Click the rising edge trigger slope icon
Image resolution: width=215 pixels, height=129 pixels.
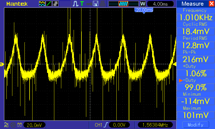click(x=106, y=125)
